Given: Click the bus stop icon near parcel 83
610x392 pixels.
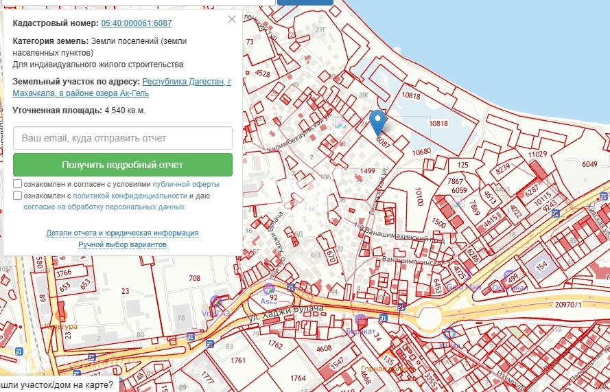Looking at the screenshot, I should click(x=209, y=344).
